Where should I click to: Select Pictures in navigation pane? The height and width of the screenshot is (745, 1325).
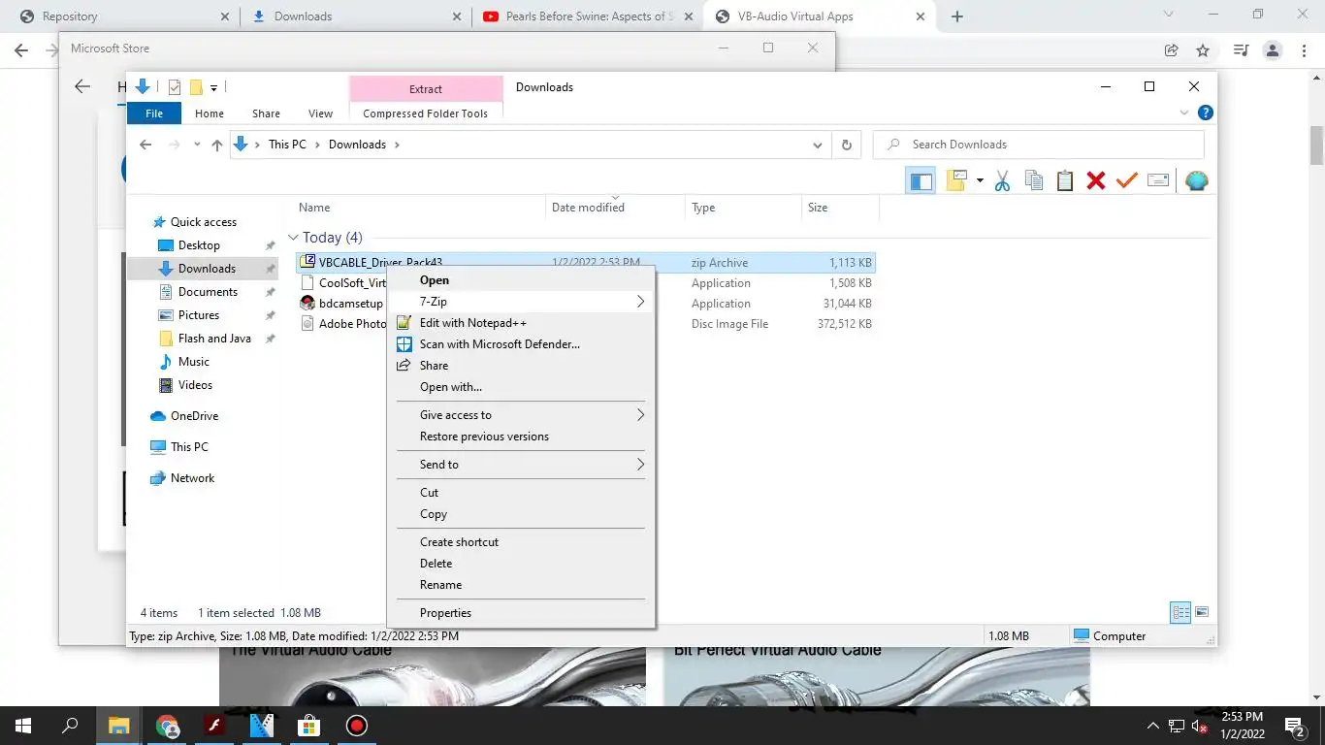[x=199, y=315]
